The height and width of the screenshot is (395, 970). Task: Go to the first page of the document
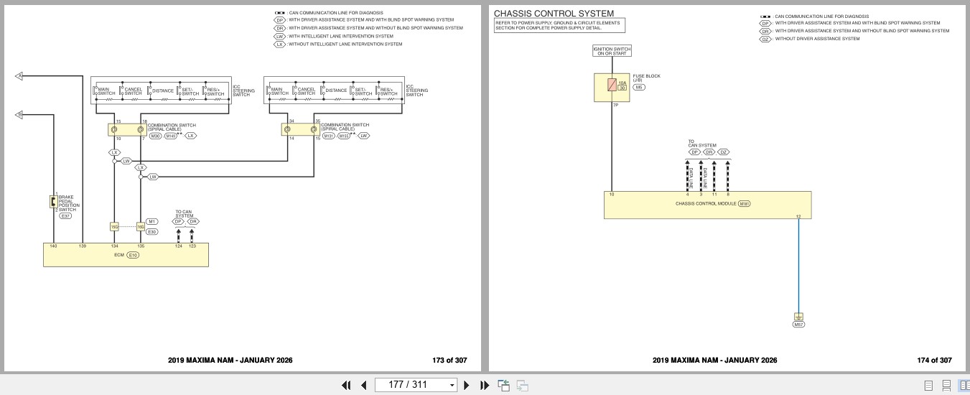click(346, 385)
